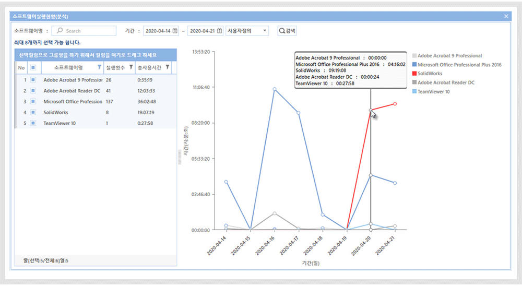Click the TeamViewer 10 legend label

coord(433,91)
